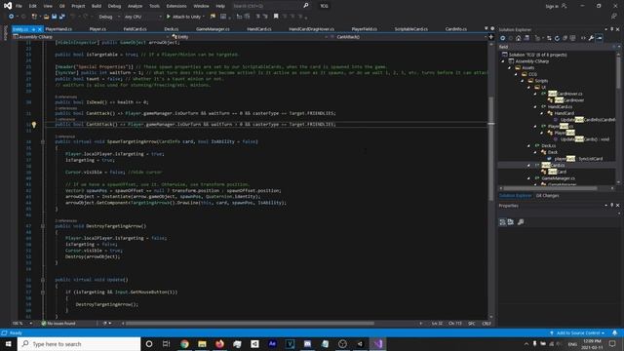Click the Discord icon in the taskbar
This screenshot has height=351, width=624.
pos(307,344)
